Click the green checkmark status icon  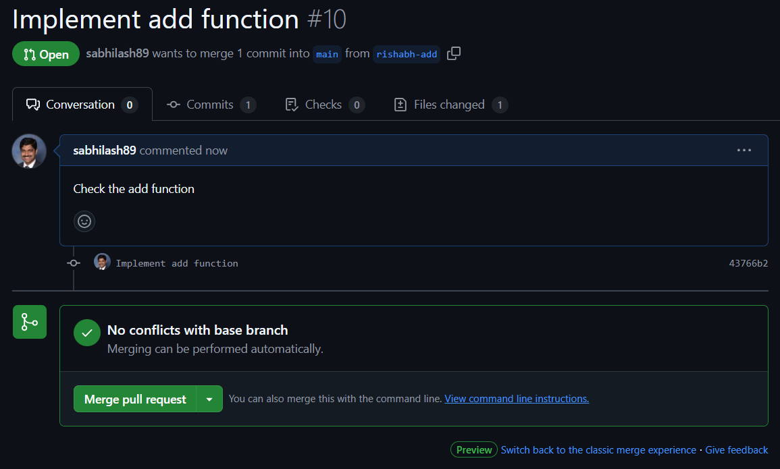[x=87, y=333]
